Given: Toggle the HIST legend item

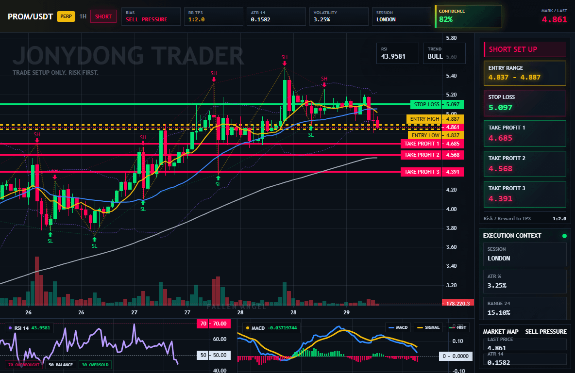Looking at the screenshot, I should pyautogui.click(x=457, y=327).
